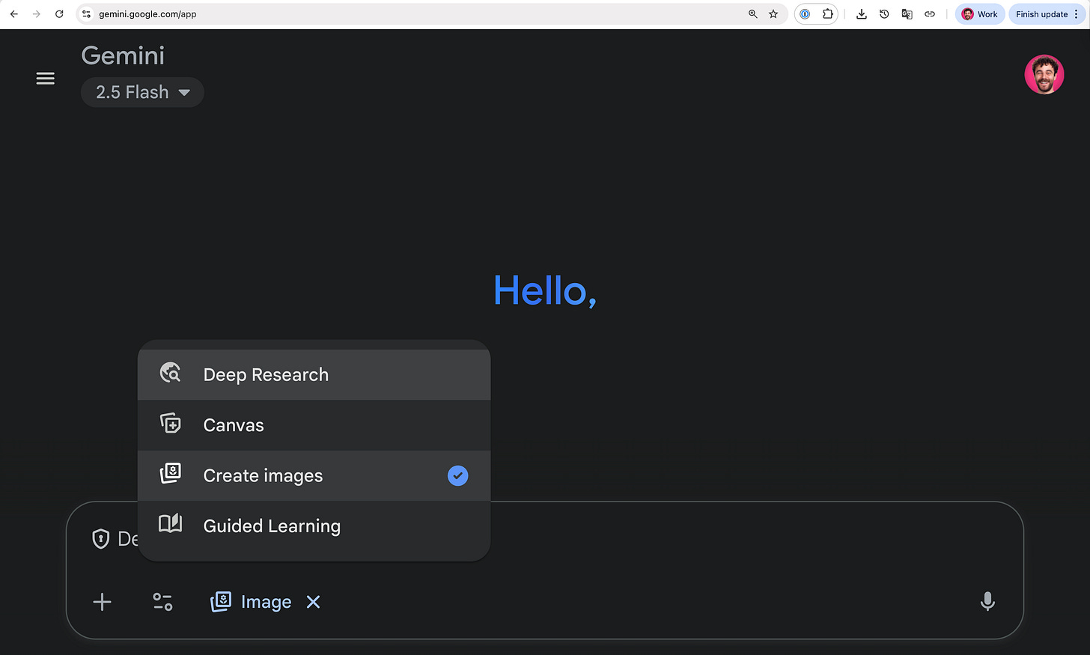
Task: Click the site information icon in address bar
Action: pos(87,13)
